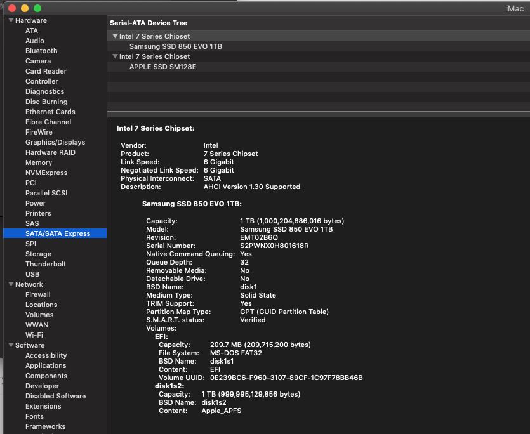Open Card Reader information
This screenshot has width=530, height=434.
click(x=46, y=71)
